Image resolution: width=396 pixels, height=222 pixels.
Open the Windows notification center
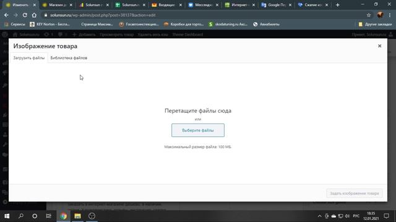tap(386, 216)
